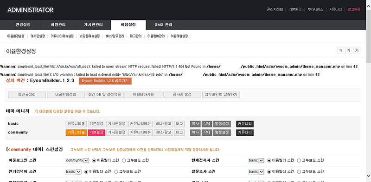This screenshot has height=182, width=371.
Task: Click the 부가서비스 header link
Action: (315, 10)
